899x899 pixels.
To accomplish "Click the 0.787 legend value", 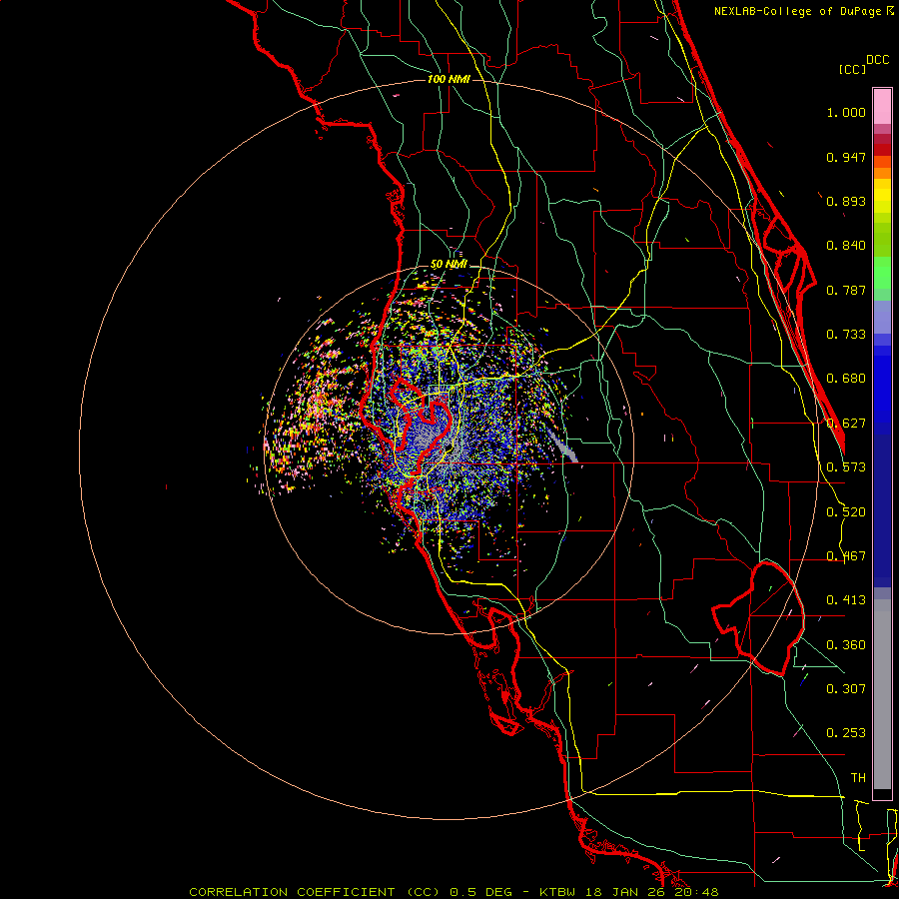I will click(846, 290).
